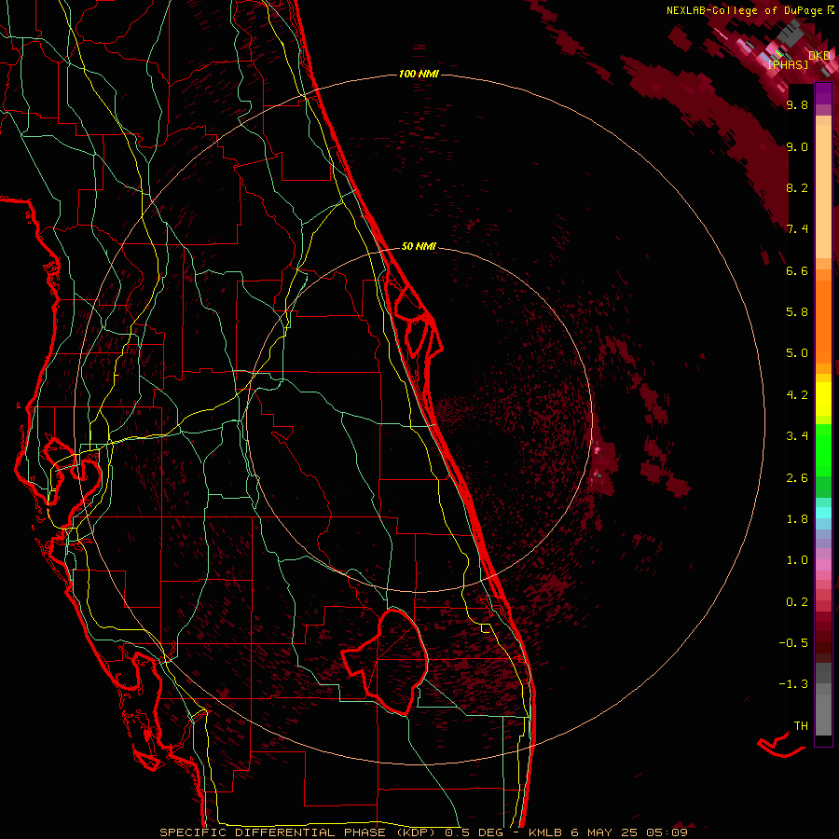839x839 pixels.
Task: Click the [PHAS] units label
Action: click(788, 64)
